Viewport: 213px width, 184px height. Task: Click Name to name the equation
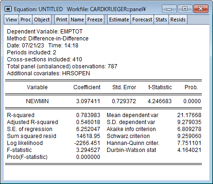pyautogui.click(x=77, y=20)
